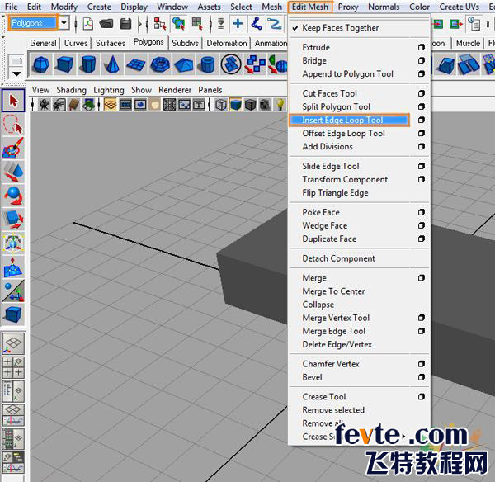495x482 pixels.
Task: Activate the Scale tool
Action: (x=13, y=220)
